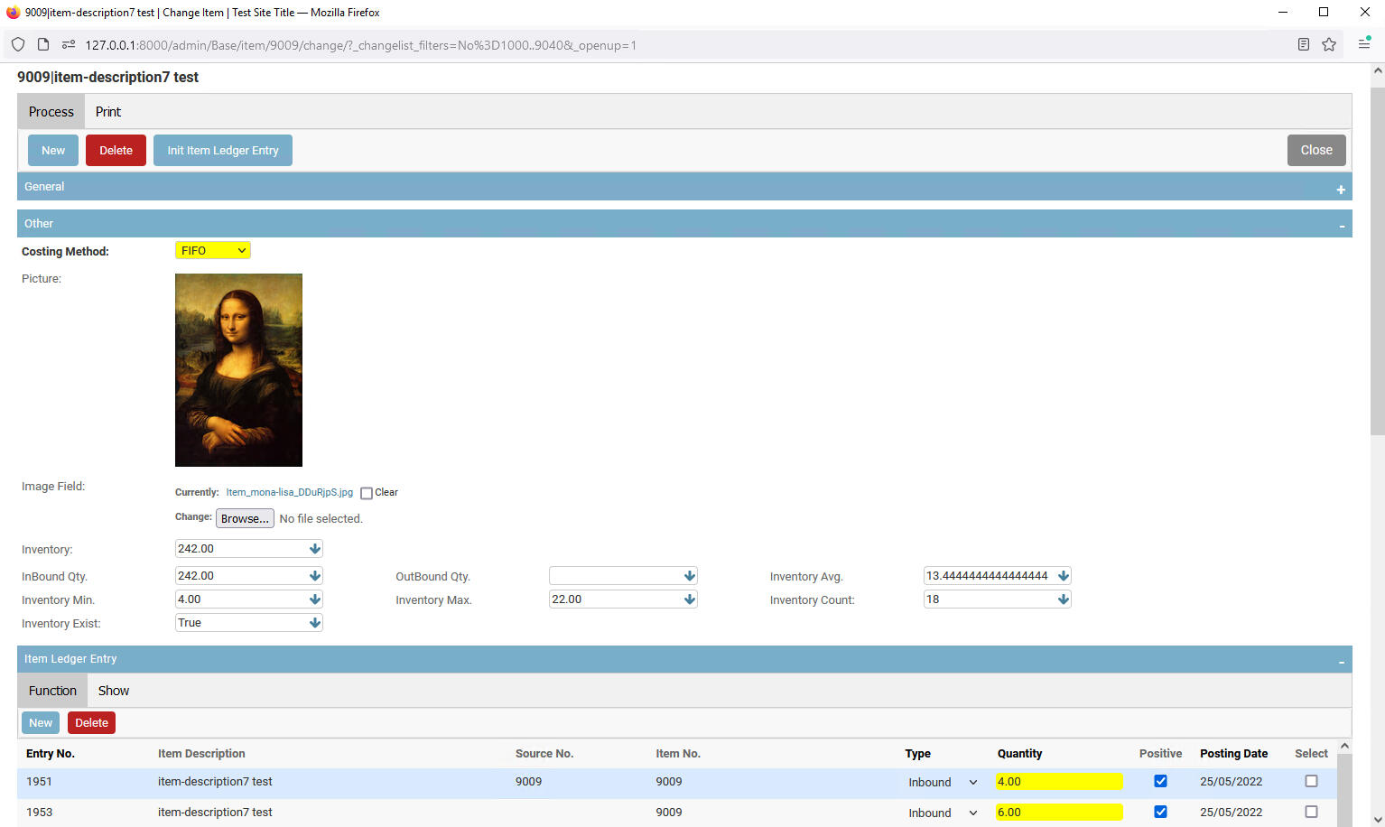Click the Inventory Count arrow icon
This screenshot has height=827, width=1385.
pyautogui.click(x=1063, y=599)
